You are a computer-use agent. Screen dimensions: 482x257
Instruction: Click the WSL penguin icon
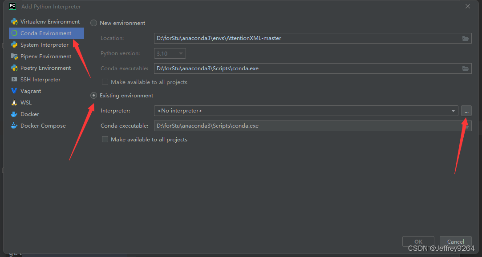pos(14,103)
